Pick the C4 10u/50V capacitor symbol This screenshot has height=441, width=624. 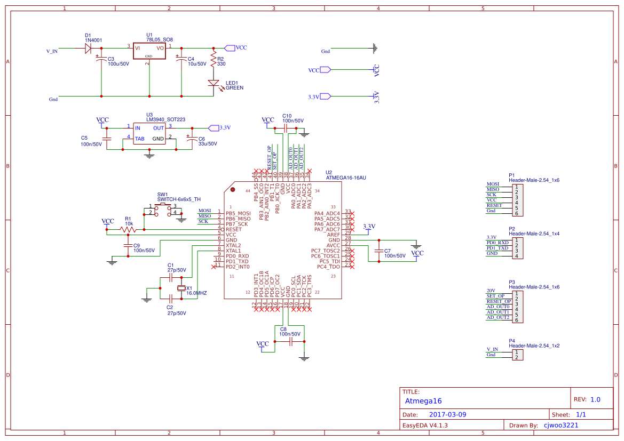[181, 59]
